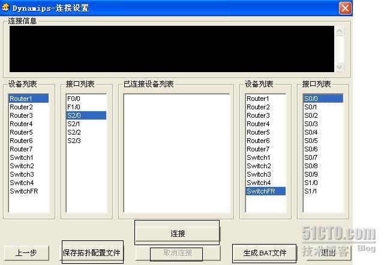Pick S0/2 in right interface list
The image size is (384, 265).
(x=323, y=115)
